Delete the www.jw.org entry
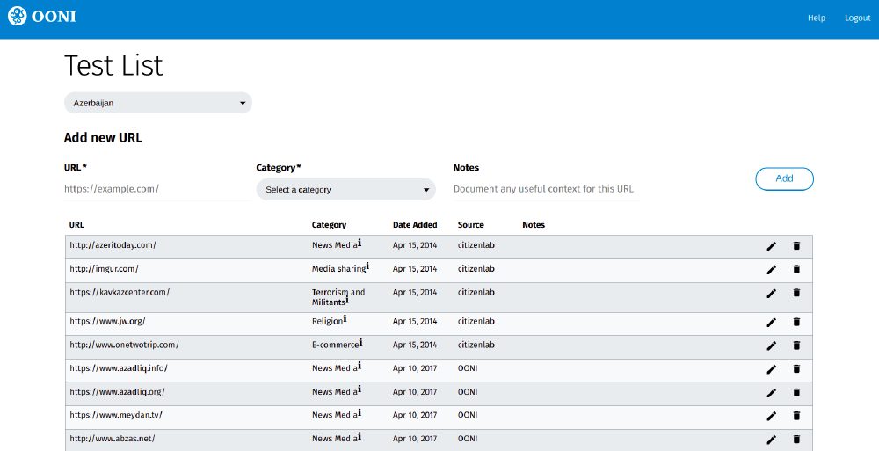The width and height of the screenshot is (879, 451). click(x=796, y=323)
